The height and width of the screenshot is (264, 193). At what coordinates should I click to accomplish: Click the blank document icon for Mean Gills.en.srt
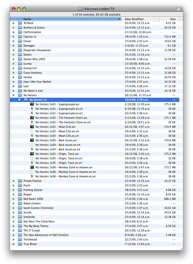pyautogui.click(x=32, y=131)
